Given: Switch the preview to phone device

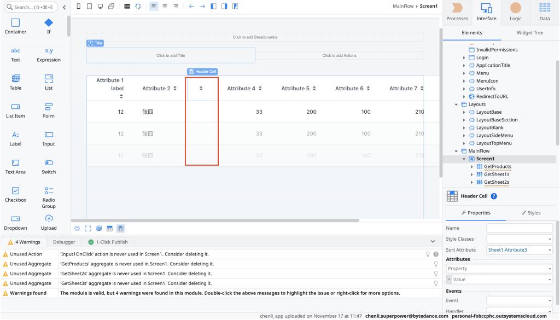Looking at the screenshot, I should pos(79,6).
